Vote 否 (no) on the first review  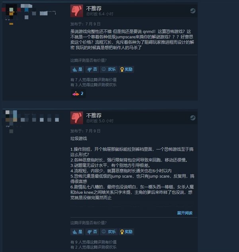[x=92, y=69]
